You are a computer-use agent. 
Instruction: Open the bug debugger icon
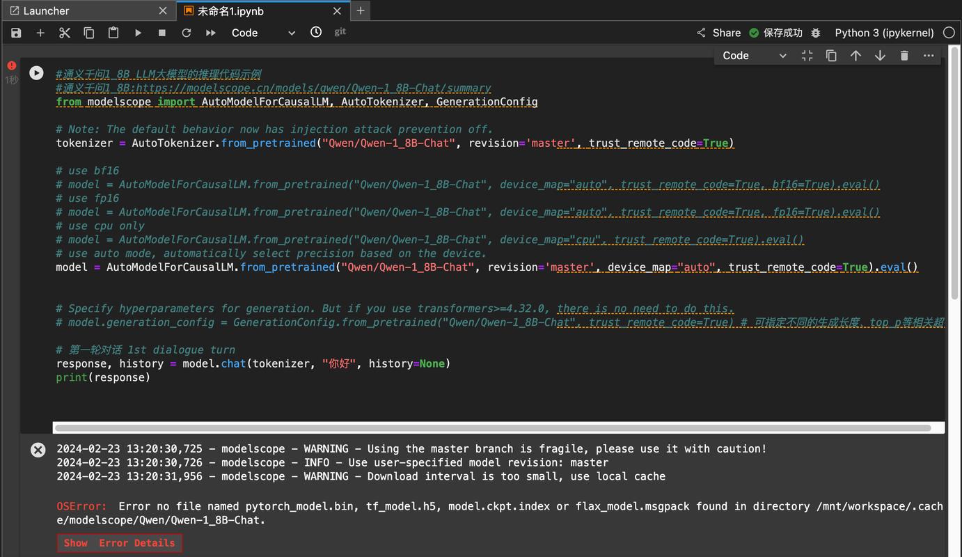pos(816,33)
